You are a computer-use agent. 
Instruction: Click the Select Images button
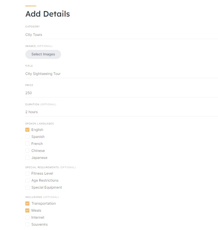coord(43,54)
